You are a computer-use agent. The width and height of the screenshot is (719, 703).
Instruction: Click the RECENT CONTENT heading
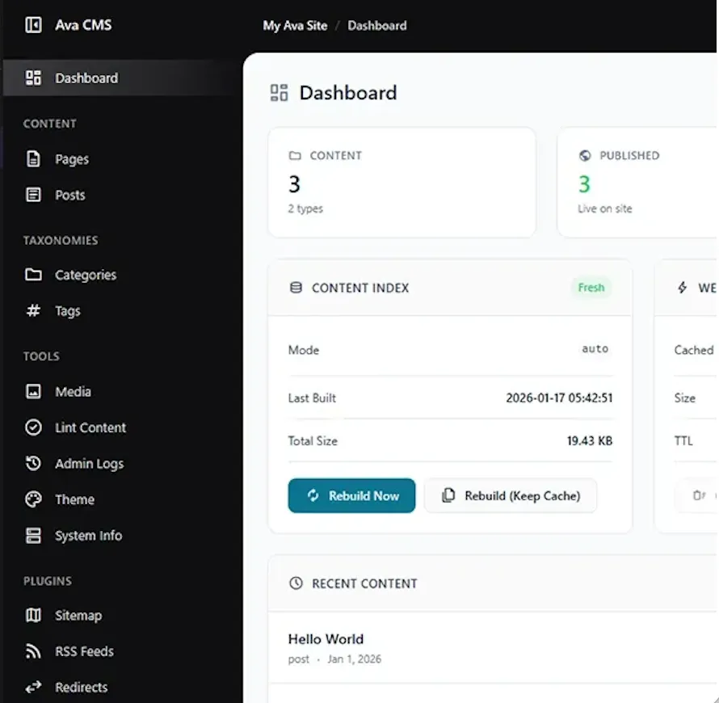click(364, 583)
